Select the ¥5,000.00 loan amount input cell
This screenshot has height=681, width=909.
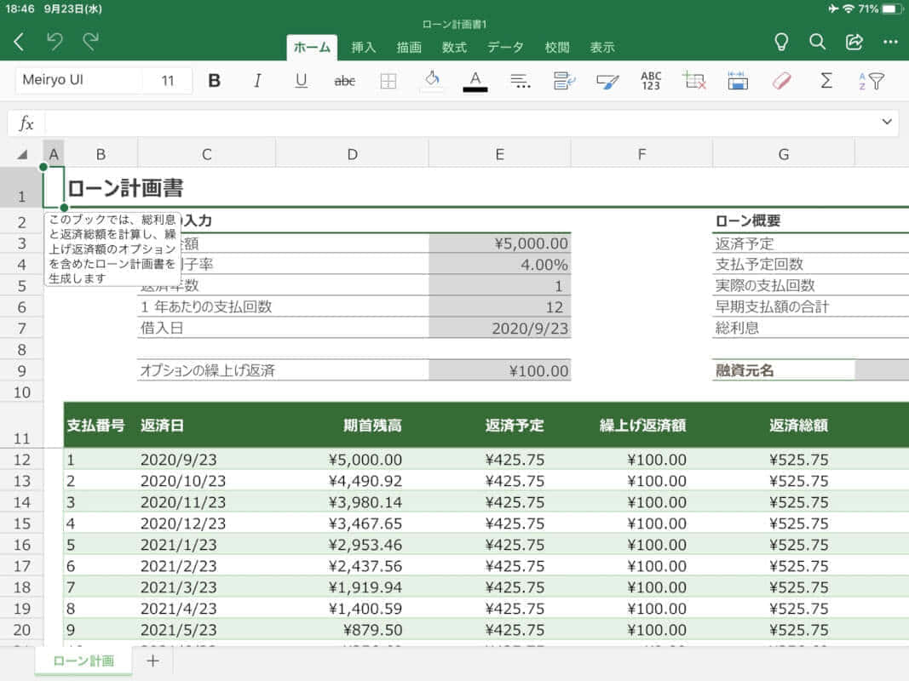pyautogui.click(x=500, y=243)
